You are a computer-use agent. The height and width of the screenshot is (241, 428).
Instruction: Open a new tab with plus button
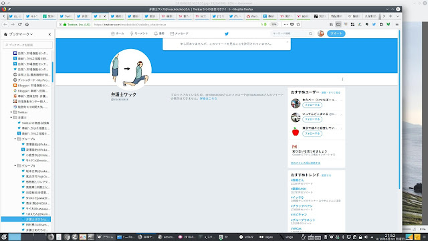[x=391, y=16]
